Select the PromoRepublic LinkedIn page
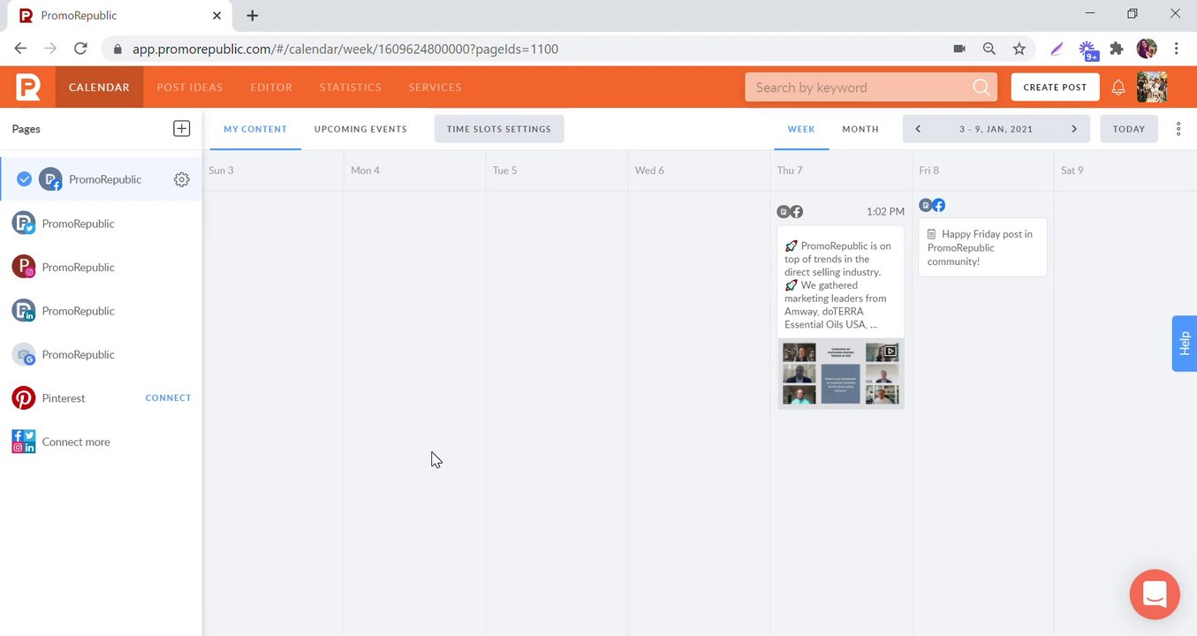The height and width of the screenshot is (636, 1197). point(101,311)
